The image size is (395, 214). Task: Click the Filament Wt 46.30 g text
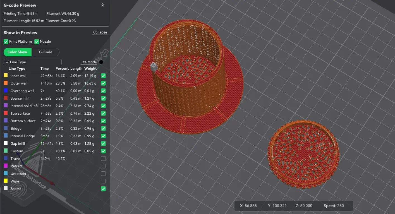tap(63, 14)
